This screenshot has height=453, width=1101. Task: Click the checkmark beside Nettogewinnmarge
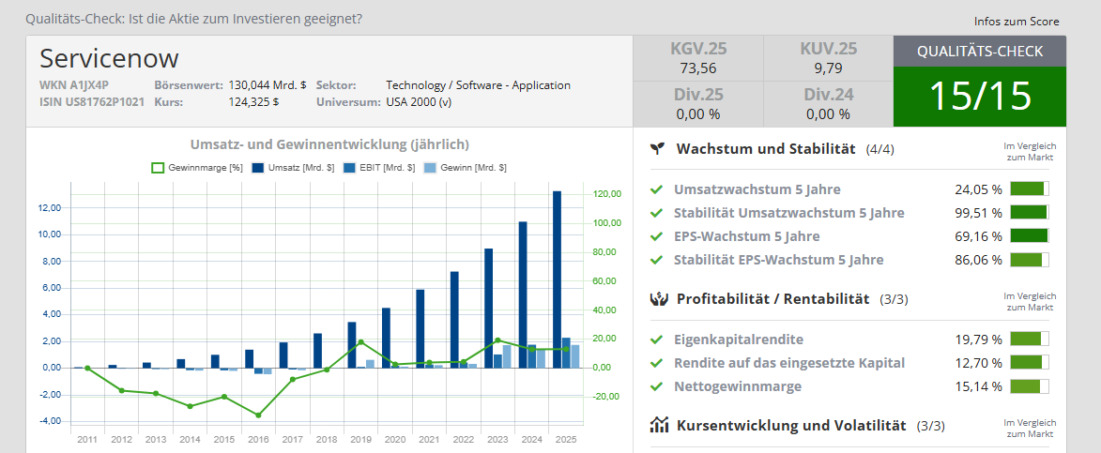(x=657, y=386)
